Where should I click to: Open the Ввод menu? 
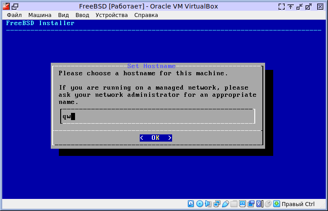click(82, 15)
